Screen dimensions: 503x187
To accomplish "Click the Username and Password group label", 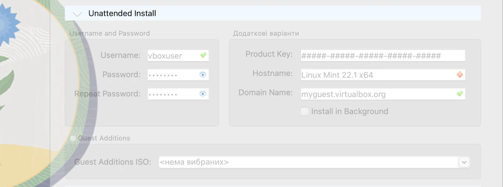I will click(x=110, y=33).
